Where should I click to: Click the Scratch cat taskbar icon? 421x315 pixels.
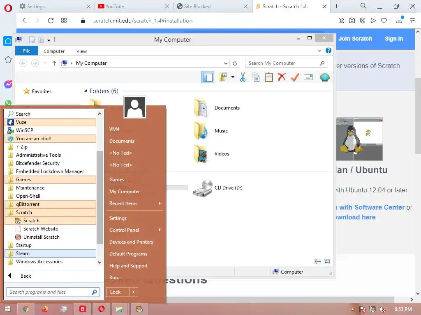pyautogui.click(x=139, y=309)
